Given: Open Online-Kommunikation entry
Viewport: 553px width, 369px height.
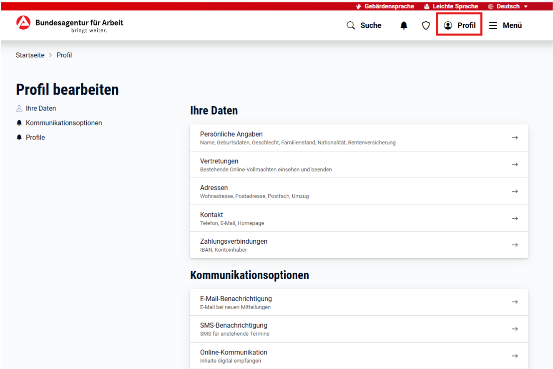Looking at the screenshot, I should (x=359, y=356).
